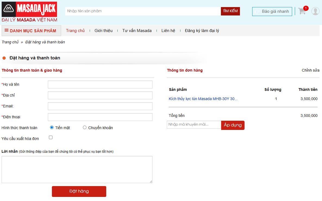
Task: Expand DANH MỤC SẢN PHẨM menu
Action: click(x=32, y=31)
